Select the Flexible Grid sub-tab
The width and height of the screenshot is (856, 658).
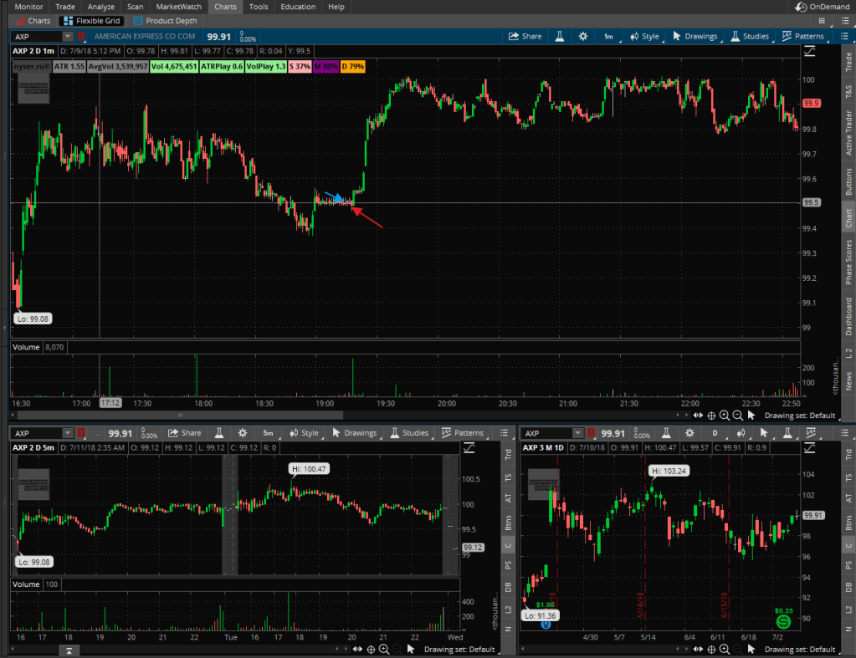pos(95,20)
